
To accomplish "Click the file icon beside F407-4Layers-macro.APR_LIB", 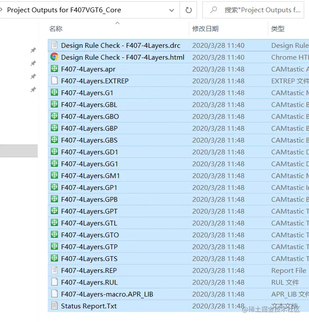I will tap(54, 293).
